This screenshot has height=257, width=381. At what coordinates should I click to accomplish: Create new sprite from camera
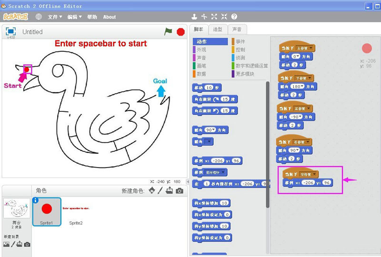180,191
